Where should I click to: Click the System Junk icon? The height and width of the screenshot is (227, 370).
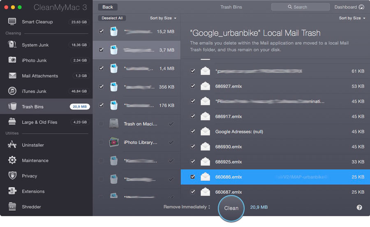click(x=12, y=45)
